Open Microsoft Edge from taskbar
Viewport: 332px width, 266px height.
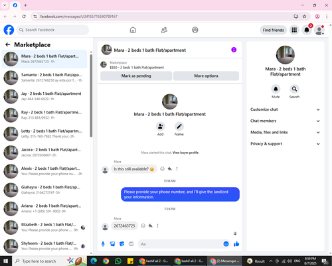coord(94,261)
